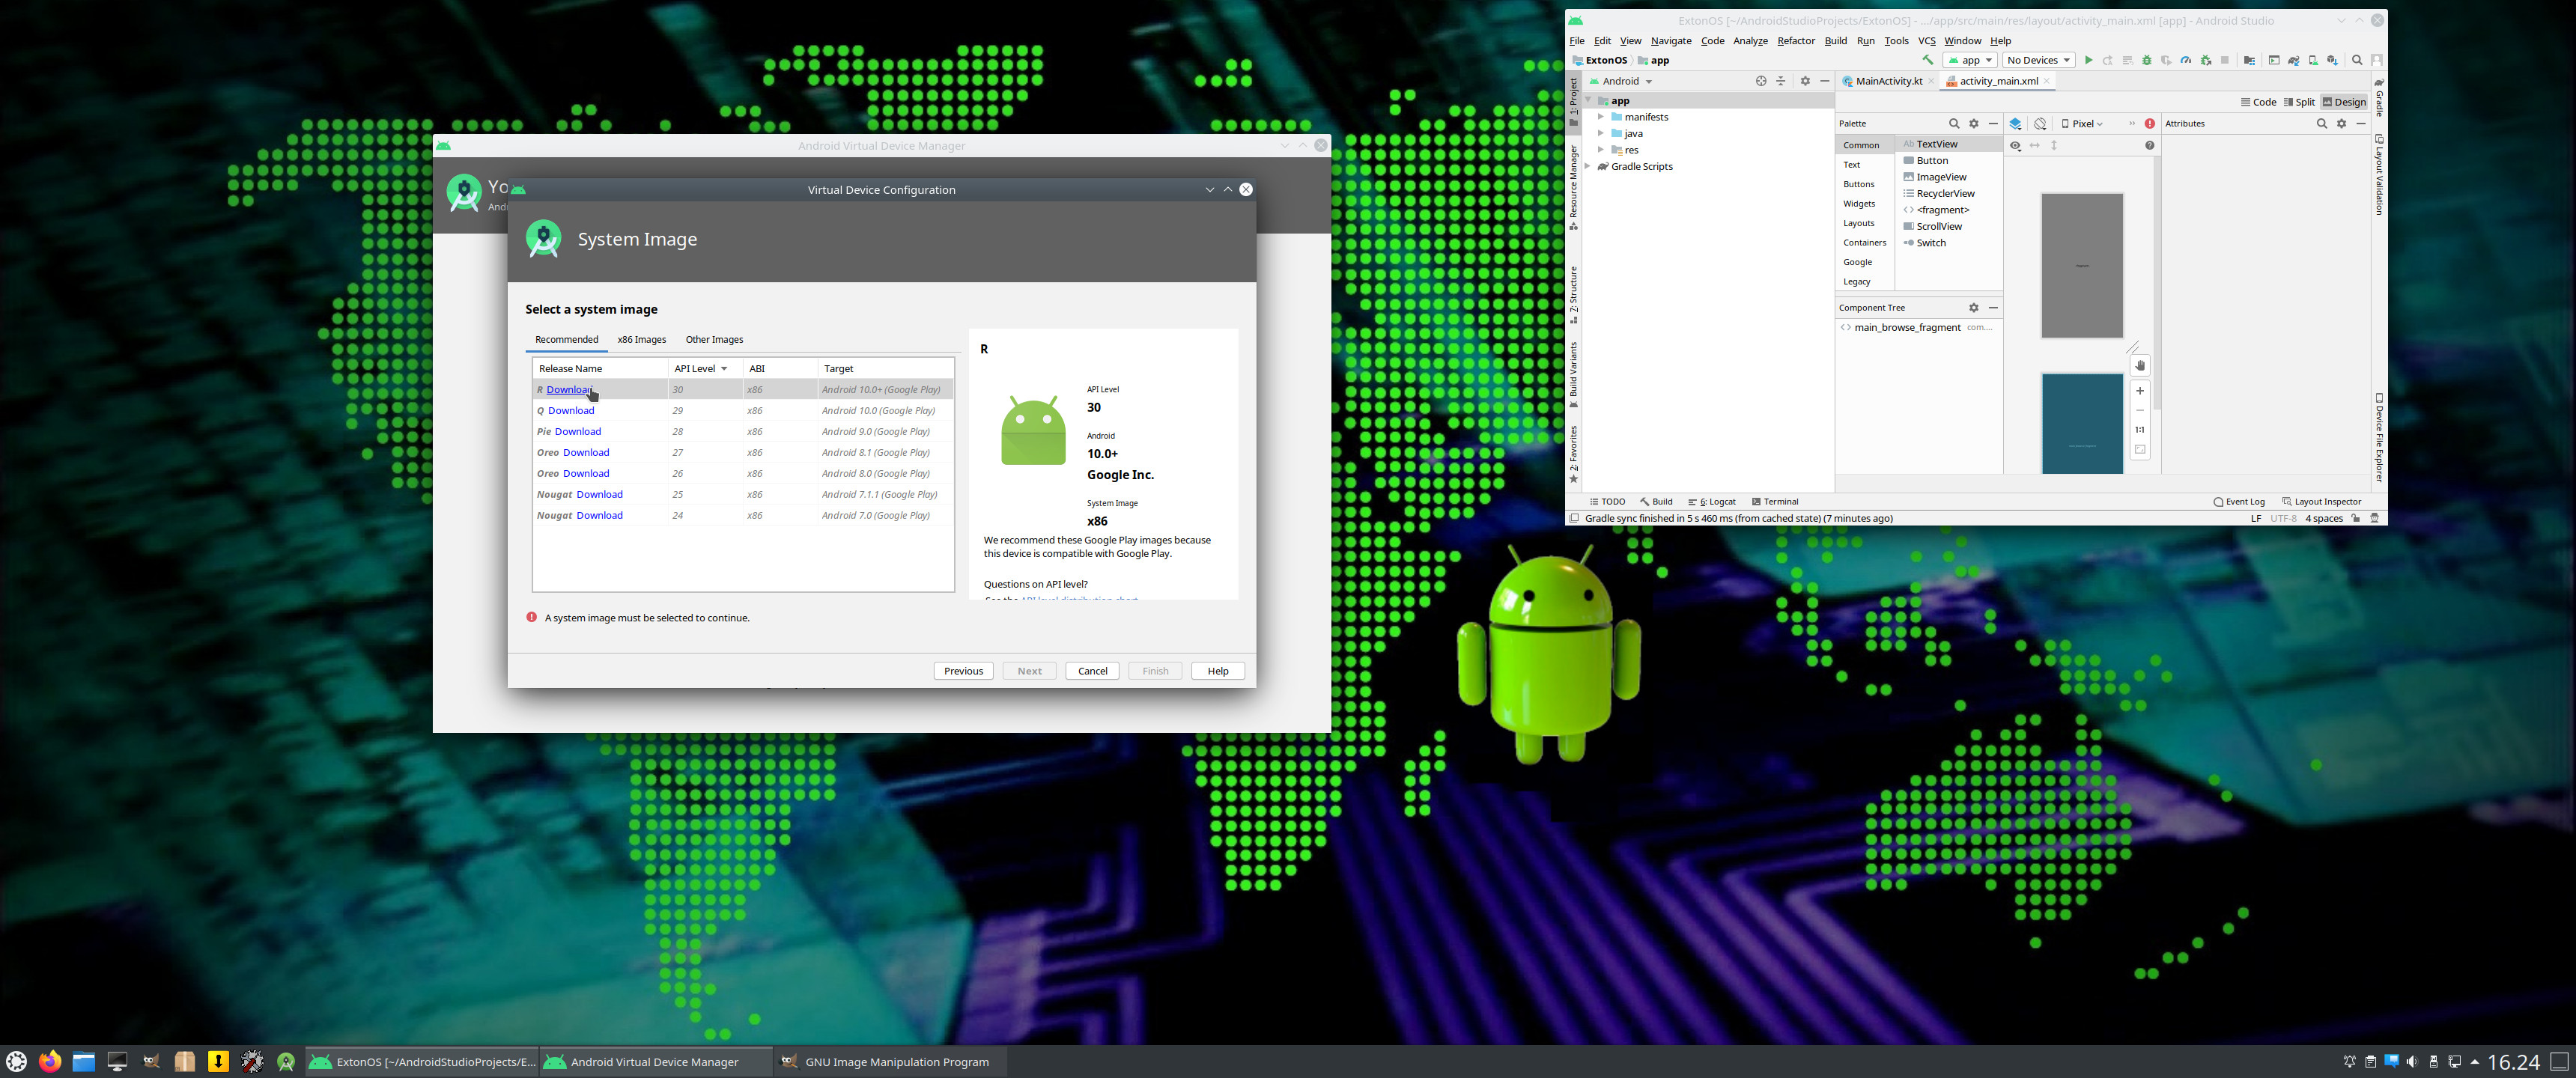Open the Android project view dropdown

coord(1620,81)
